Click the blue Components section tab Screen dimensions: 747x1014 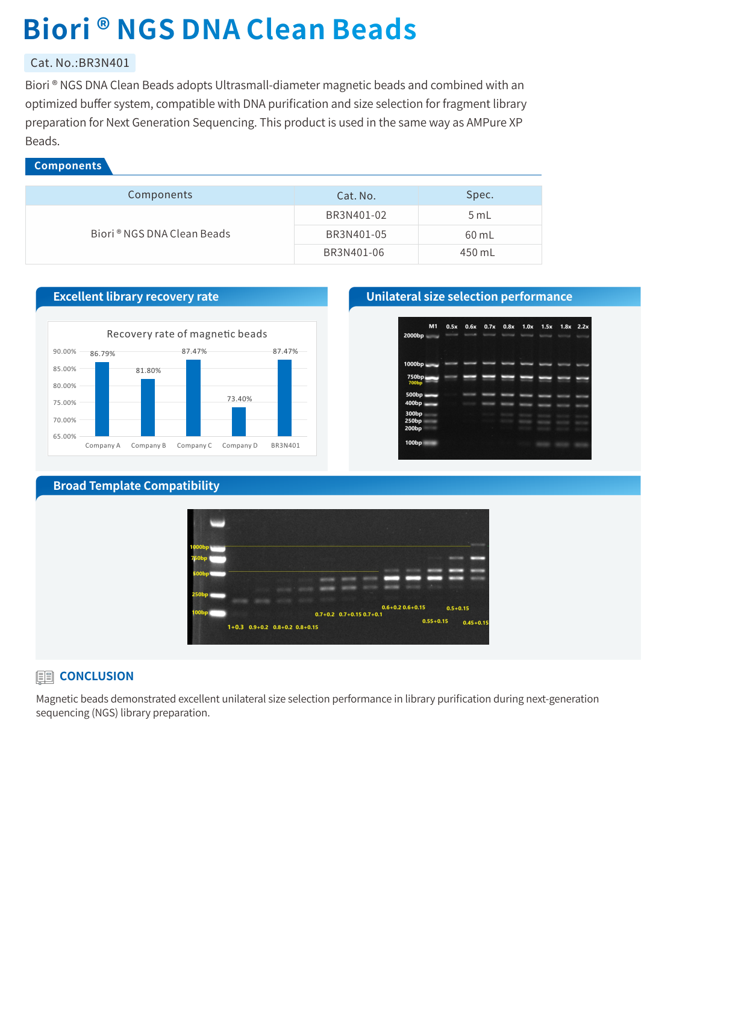click(x=67, y=166)
